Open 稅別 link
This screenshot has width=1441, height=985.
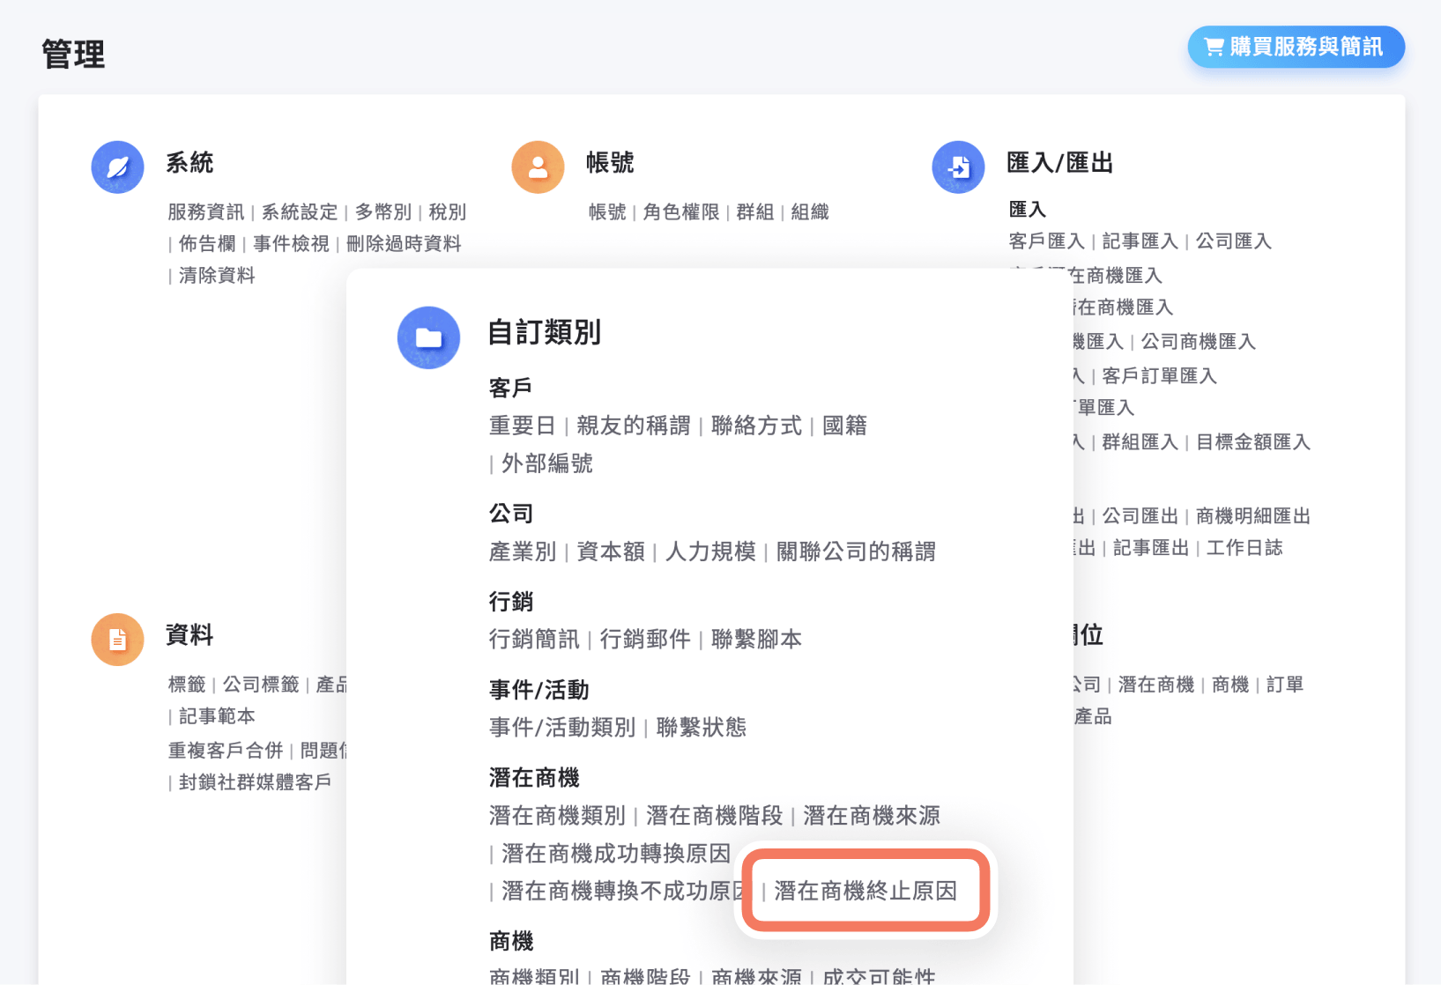[x=448, y=212]
